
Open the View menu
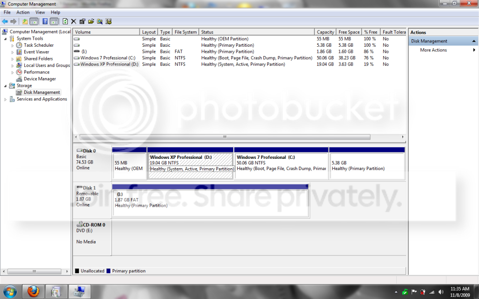(40, 12)
